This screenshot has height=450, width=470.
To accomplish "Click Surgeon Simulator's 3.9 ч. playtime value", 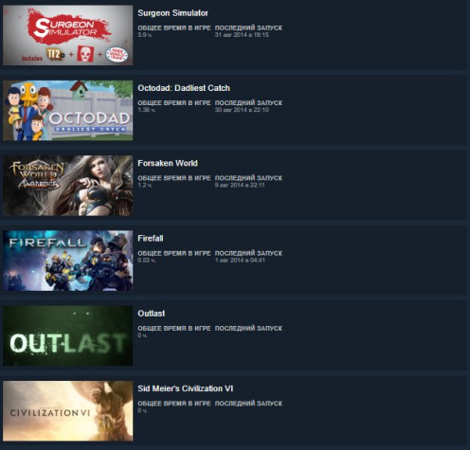I will point(145,35).
